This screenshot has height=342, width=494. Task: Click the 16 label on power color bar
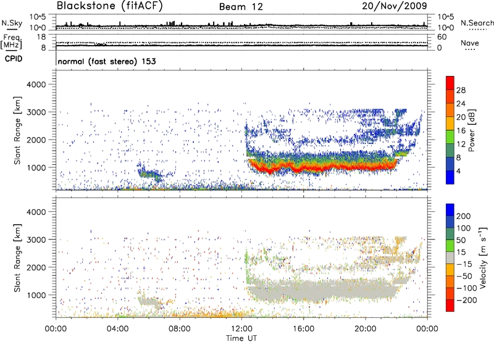click(x=461, y=131)
